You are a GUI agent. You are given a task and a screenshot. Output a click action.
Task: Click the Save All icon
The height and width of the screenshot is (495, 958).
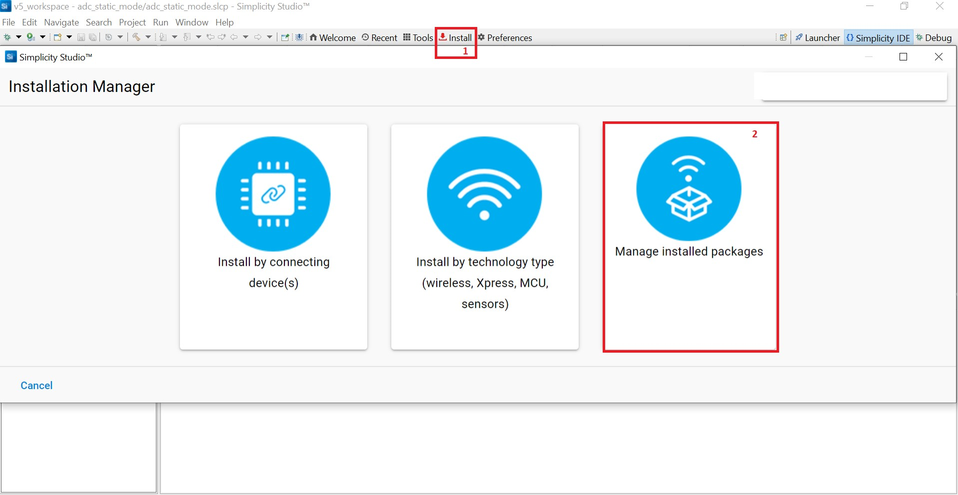point(92,36)
